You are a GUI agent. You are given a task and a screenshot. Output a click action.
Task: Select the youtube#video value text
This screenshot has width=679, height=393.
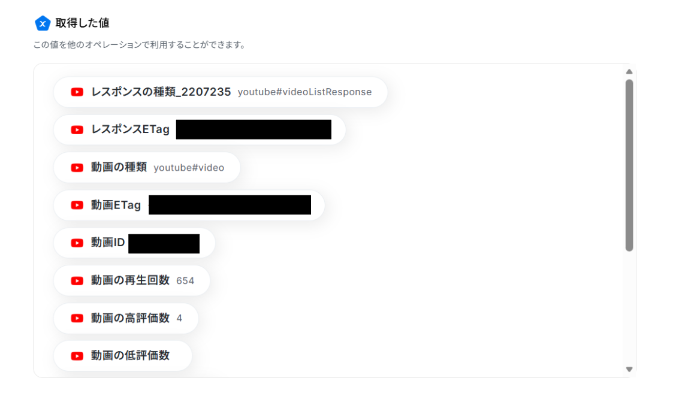tap(189, 168)
